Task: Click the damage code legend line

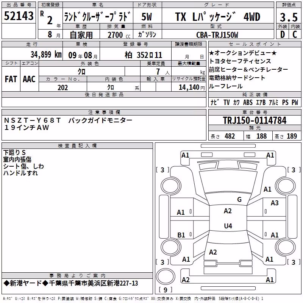Action: coord(133,299)
